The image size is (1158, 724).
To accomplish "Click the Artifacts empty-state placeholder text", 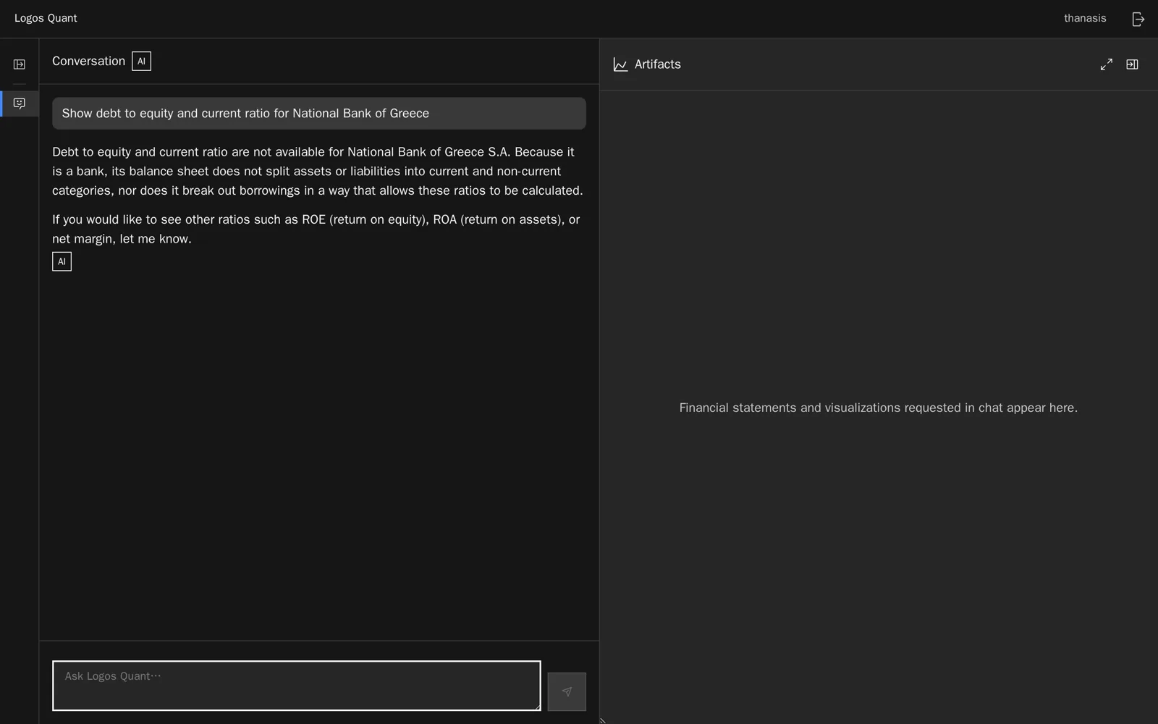I will pos(878,408).
